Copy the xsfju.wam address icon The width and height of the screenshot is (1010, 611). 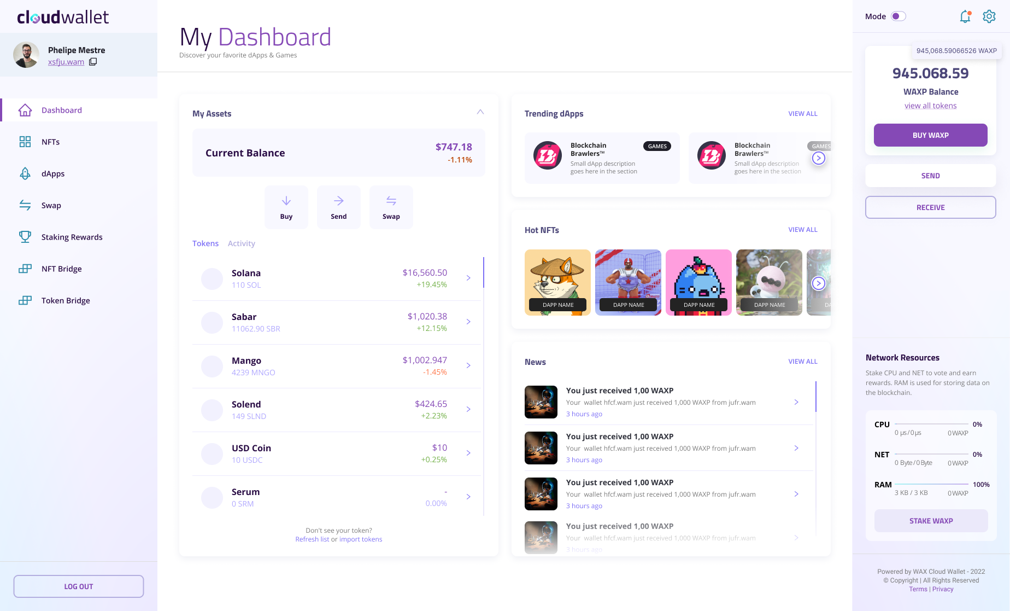[93, 62]
